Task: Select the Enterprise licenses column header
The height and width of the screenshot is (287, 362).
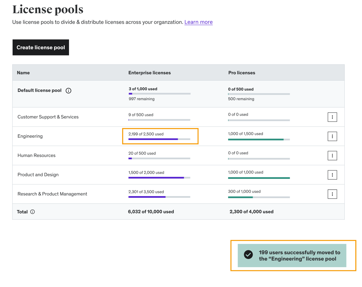Action: [149, 72]
